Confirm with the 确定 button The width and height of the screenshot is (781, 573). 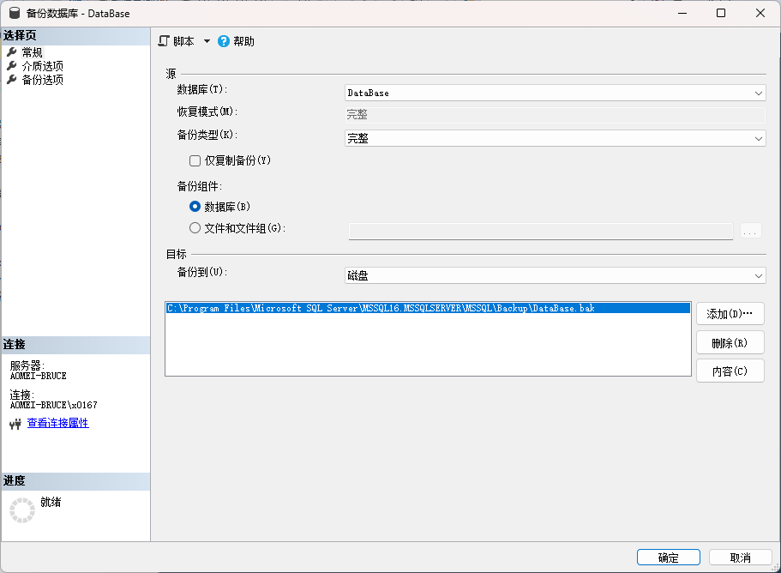pyautogui.click(x=669, y=558)
